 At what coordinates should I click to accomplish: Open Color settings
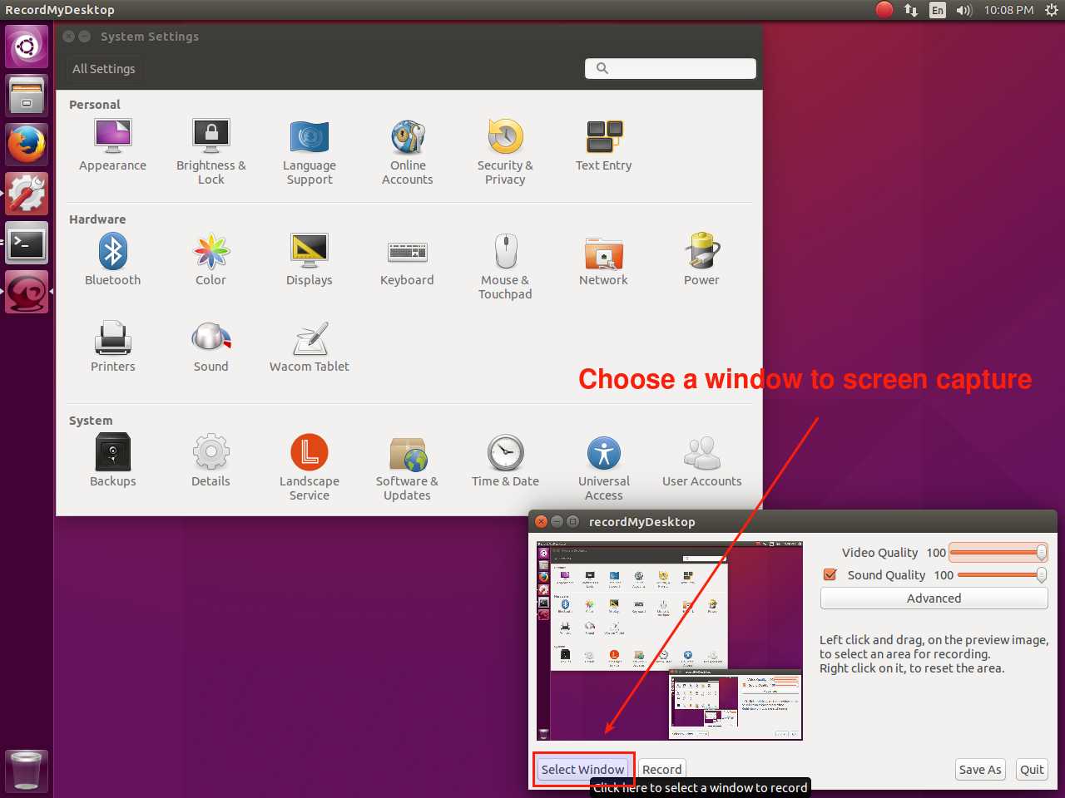tap(211, 260)
